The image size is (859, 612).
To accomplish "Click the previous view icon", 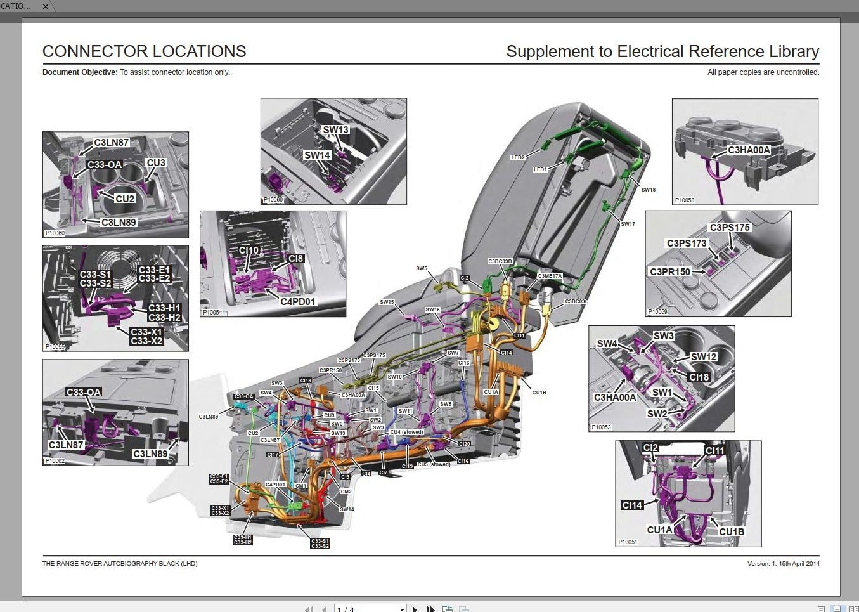I will 448,609.
